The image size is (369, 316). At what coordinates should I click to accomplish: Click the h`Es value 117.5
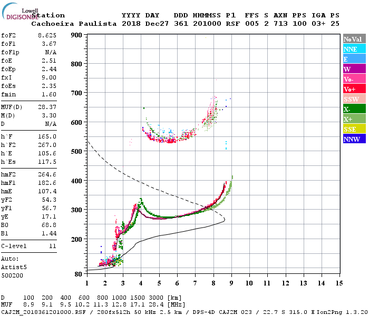47,162
